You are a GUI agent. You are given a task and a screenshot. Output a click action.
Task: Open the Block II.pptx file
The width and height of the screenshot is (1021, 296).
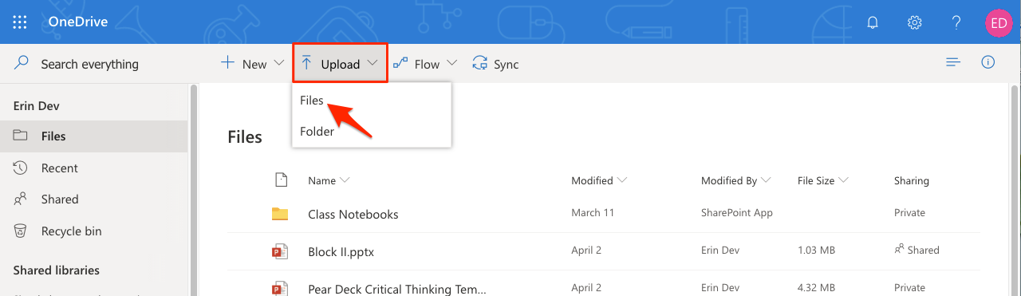coord(341,251)
